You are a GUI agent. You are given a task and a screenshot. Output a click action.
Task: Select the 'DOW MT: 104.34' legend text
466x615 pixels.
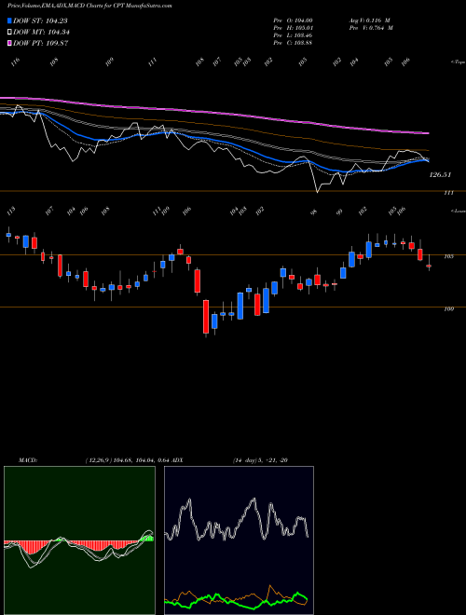[x=41, y=33]
